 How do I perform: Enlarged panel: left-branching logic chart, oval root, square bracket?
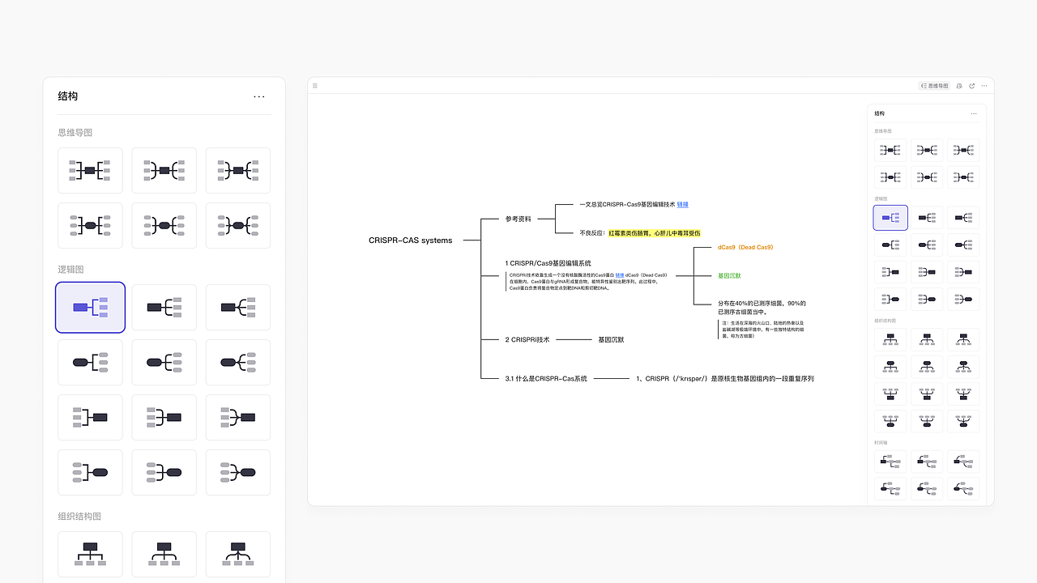[90, 472]
